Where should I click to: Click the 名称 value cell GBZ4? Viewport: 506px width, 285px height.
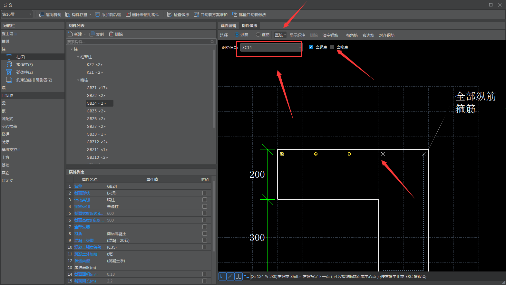pos(152,186)
